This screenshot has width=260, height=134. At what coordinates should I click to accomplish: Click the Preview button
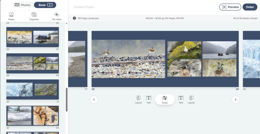(x=230, y=7)
